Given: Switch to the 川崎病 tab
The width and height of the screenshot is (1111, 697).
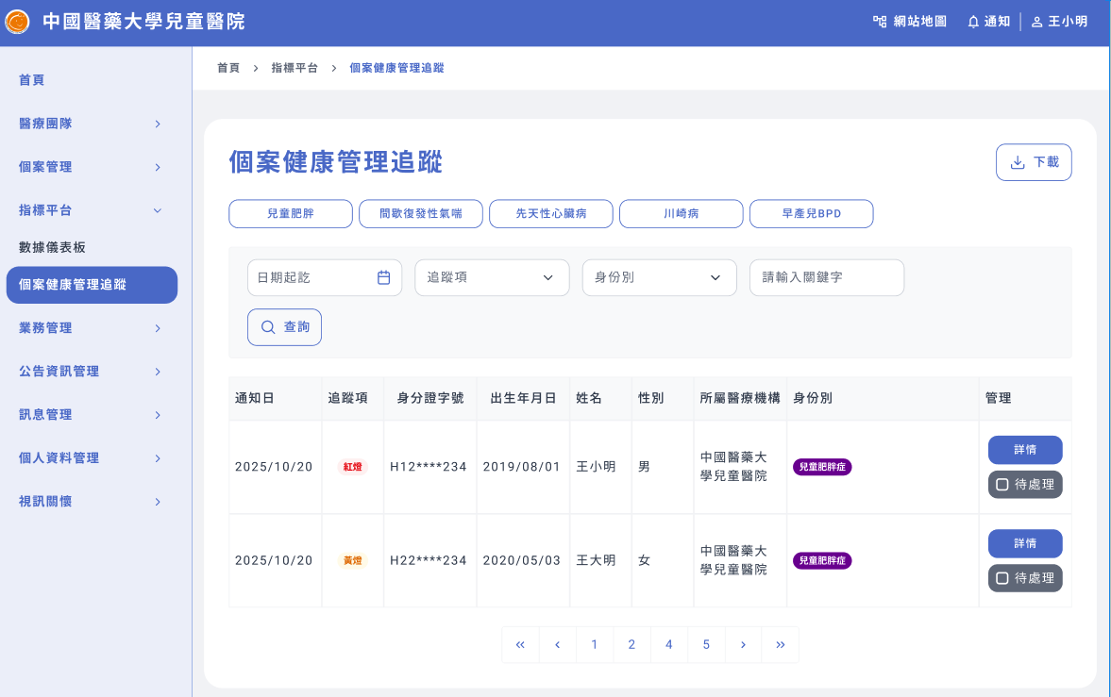Looking at the screenshot, I should point(681,214).
